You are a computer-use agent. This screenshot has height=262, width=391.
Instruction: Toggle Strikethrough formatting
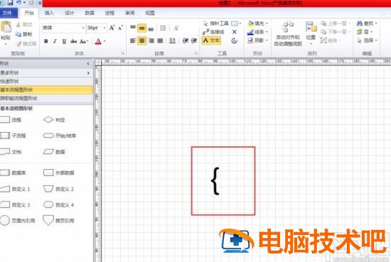73,41
